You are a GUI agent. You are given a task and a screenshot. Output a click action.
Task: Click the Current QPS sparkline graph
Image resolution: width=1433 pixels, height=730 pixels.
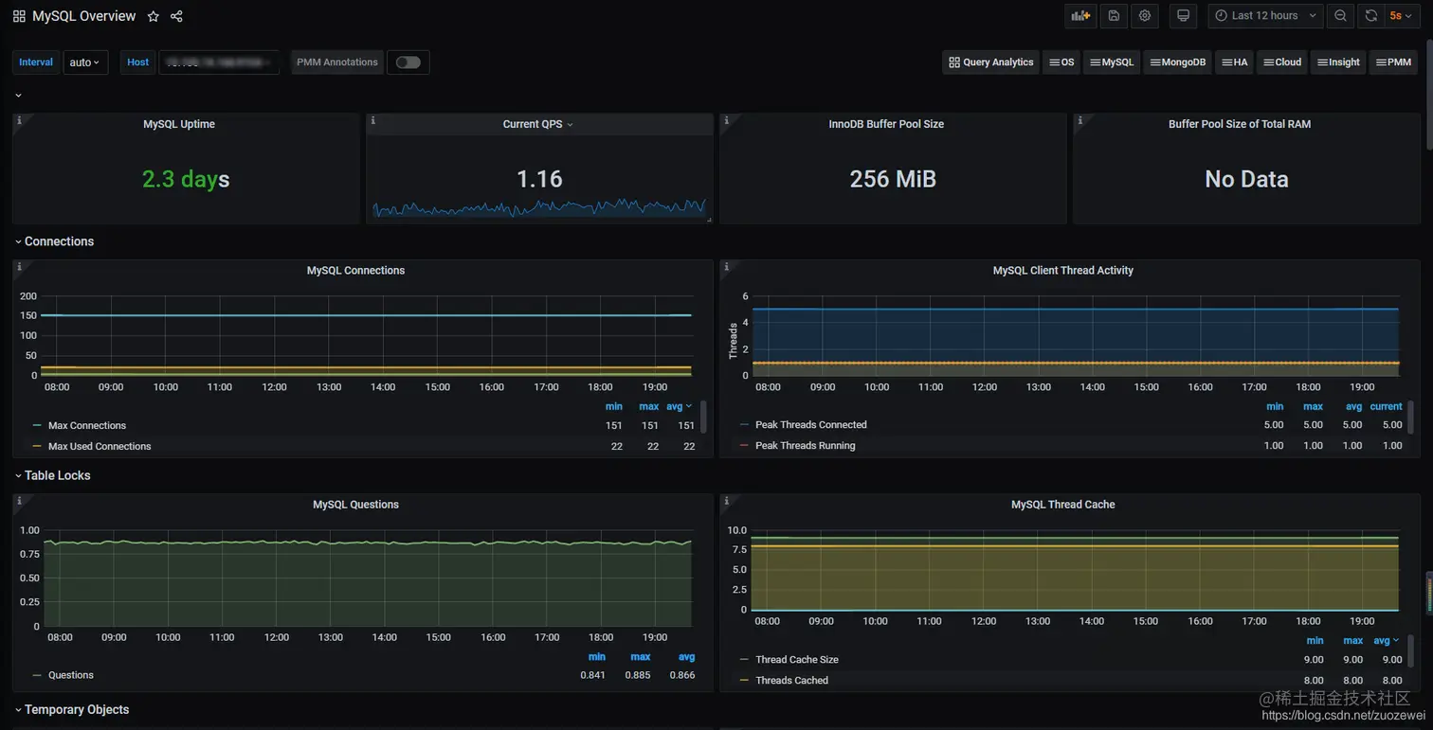click(539, 207)
